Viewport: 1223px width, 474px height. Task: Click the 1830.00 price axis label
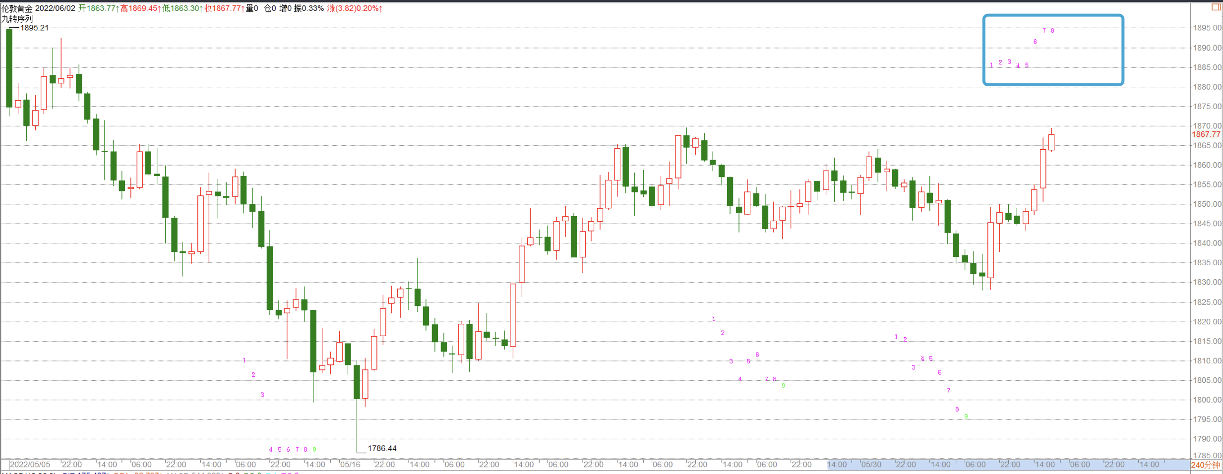(x=1207, y=282)
